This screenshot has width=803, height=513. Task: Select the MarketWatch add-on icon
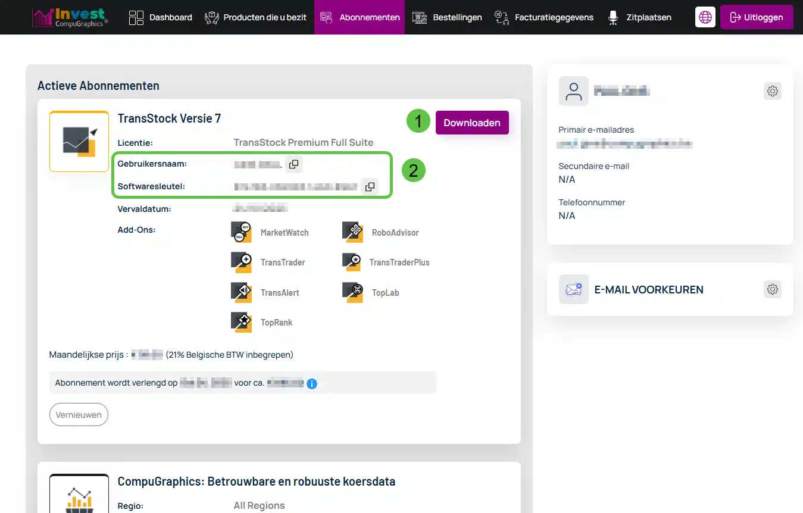pyautogui.click(x=241, y=232)
